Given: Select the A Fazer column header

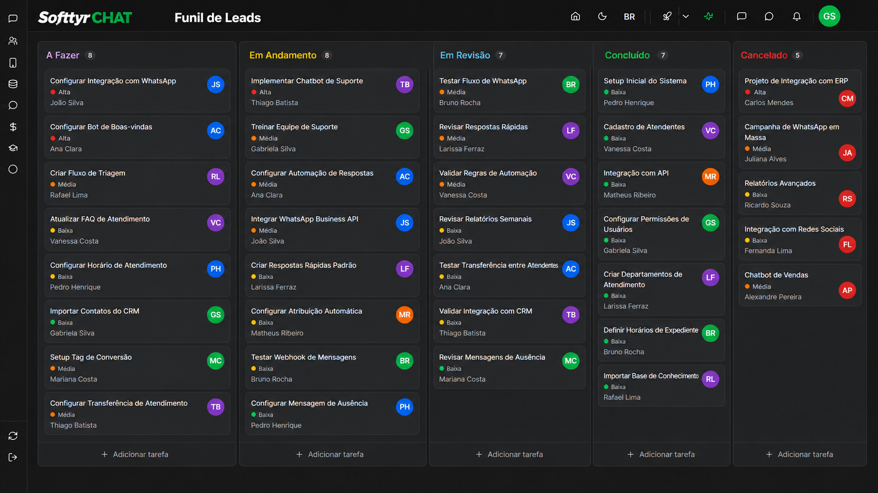Looking at the screenshot, I should [63, 55].
